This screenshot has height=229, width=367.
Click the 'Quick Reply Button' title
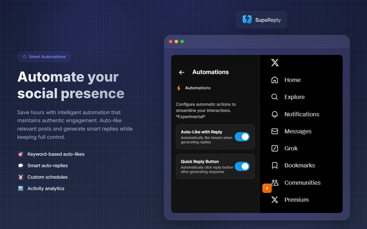[200, 161]
